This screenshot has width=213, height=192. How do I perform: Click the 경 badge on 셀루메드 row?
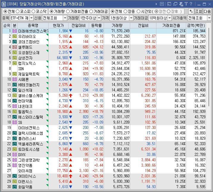tap(15, 47)
